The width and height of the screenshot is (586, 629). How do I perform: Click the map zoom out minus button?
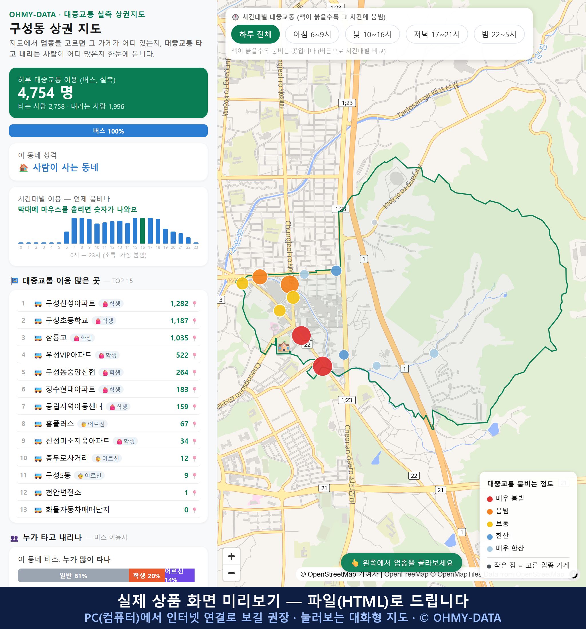coord(231,573)
